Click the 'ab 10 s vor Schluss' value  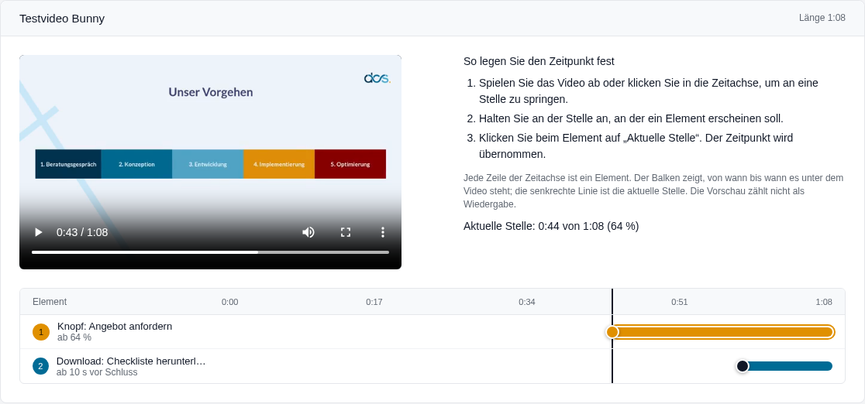click(x=97, y=372)
